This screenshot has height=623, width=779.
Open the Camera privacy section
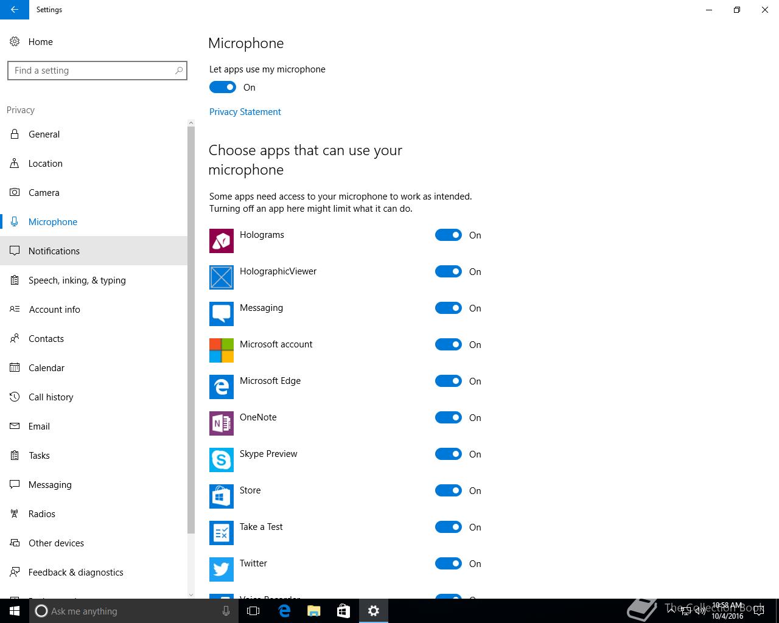[94, 192]
